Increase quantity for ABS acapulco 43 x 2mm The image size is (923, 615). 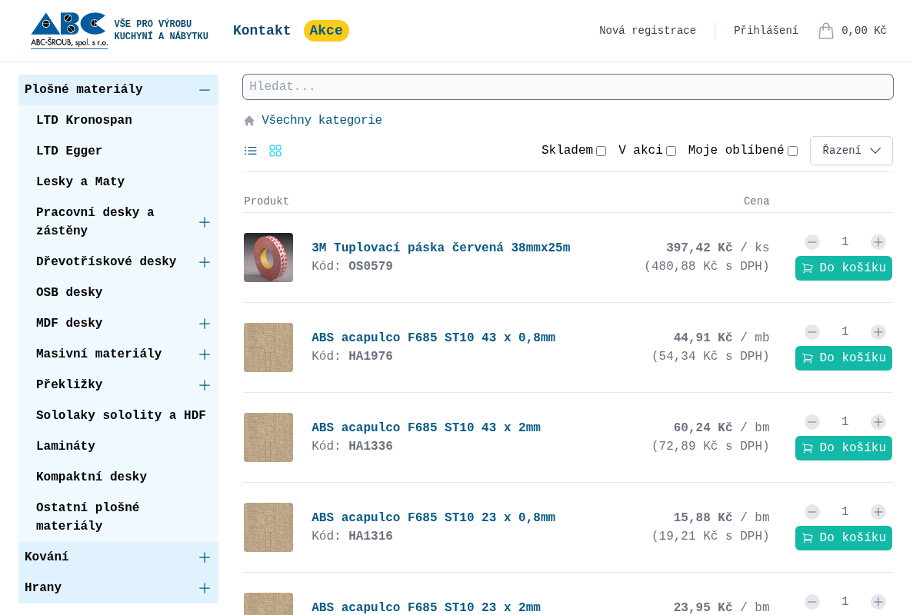(x=878, y=422)
